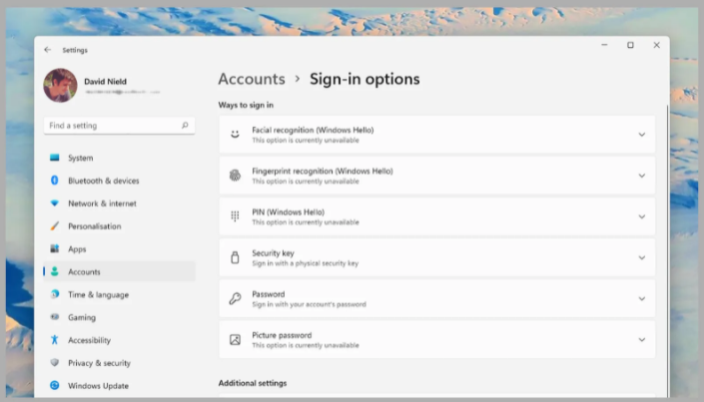Click the Picture password label
This screenshot has width=704, height=402.
[282, 335]
